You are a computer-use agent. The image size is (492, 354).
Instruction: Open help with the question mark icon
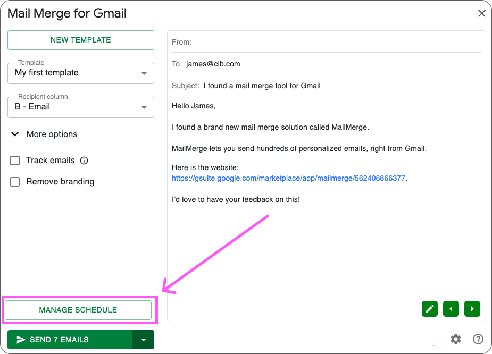point(478,339)
